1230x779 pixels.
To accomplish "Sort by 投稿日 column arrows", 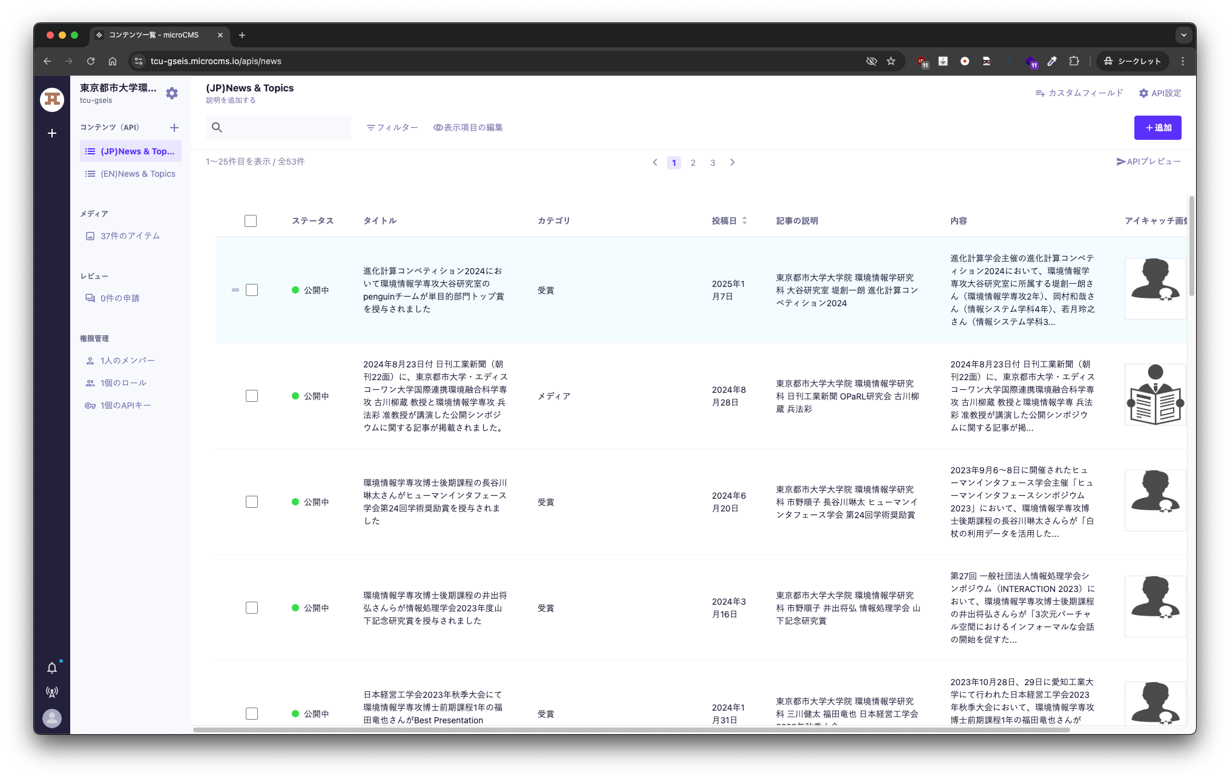I will 745,221.
